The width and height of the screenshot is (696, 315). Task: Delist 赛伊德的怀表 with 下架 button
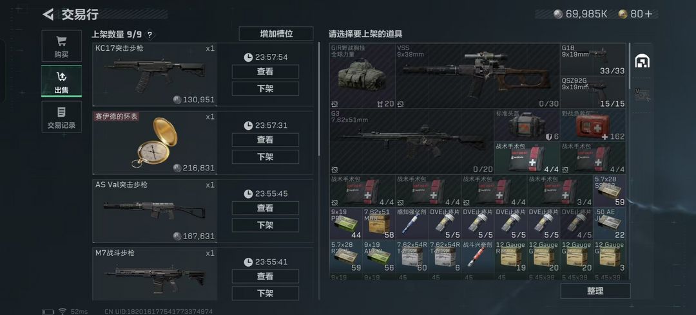pos(265,157)
